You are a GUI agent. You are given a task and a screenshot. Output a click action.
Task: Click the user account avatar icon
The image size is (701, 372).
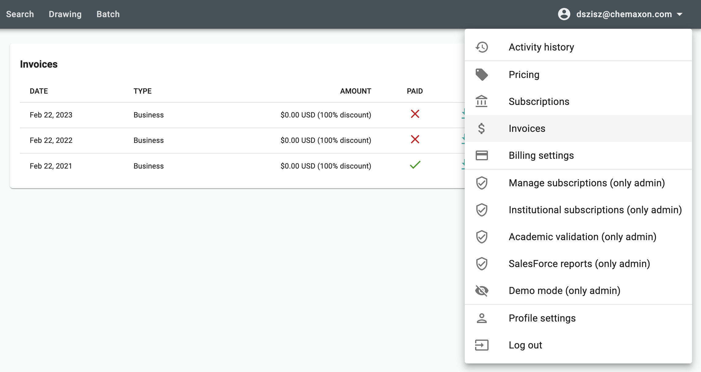(x=564, y=14)
